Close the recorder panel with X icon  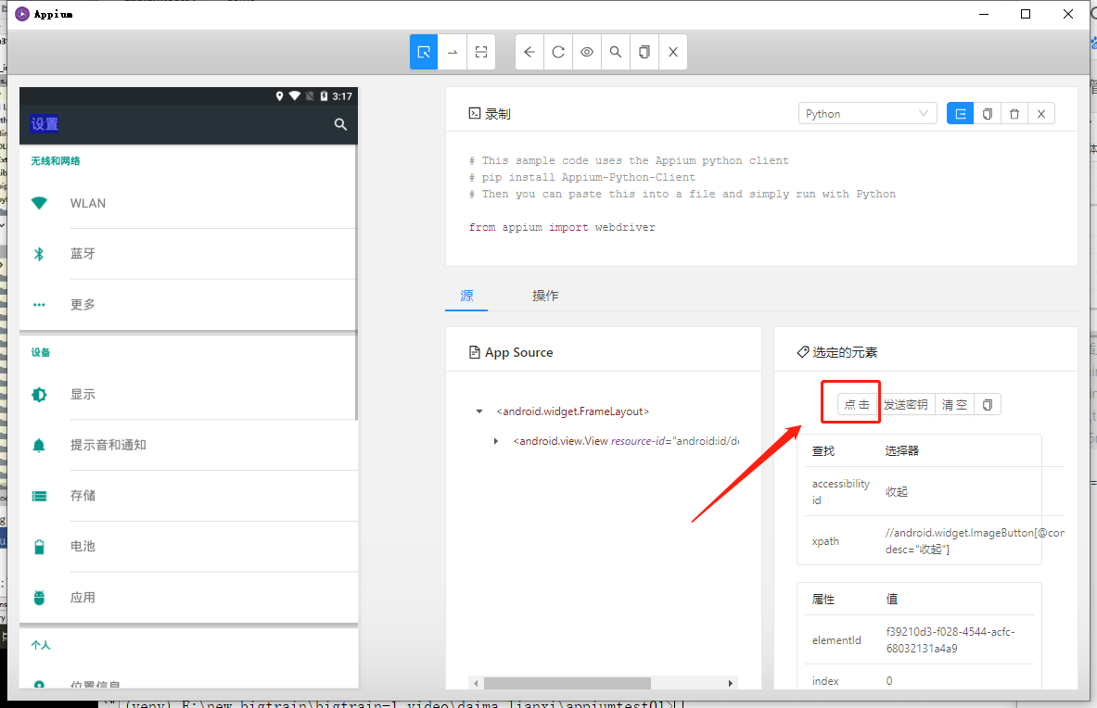[x=1041, y=113]
